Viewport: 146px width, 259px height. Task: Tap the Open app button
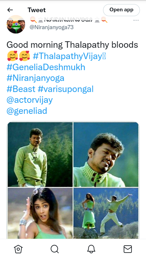click(121, 10)
